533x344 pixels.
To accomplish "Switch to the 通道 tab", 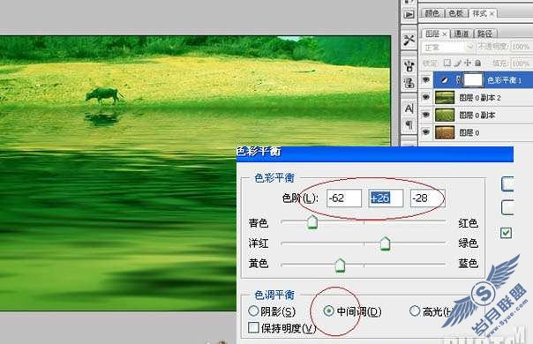I will (462, 34).
